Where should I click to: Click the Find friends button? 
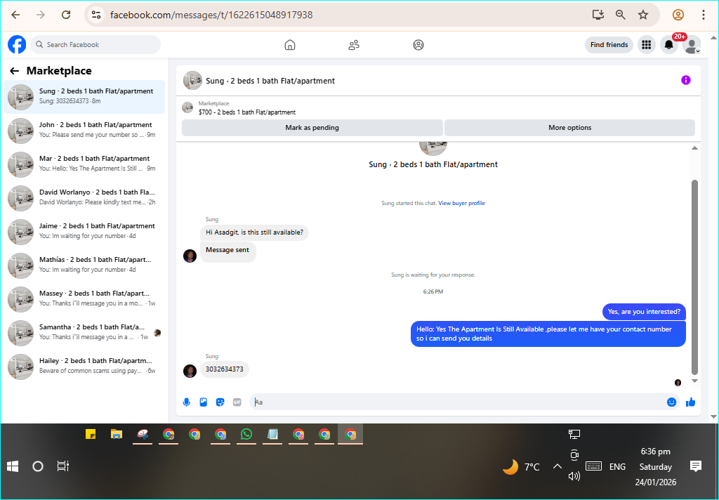click(x=609, y=44)
